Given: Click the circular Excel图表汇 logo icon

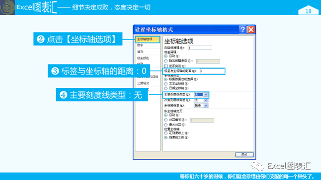Looking at the screenshot, I should 8,7.
